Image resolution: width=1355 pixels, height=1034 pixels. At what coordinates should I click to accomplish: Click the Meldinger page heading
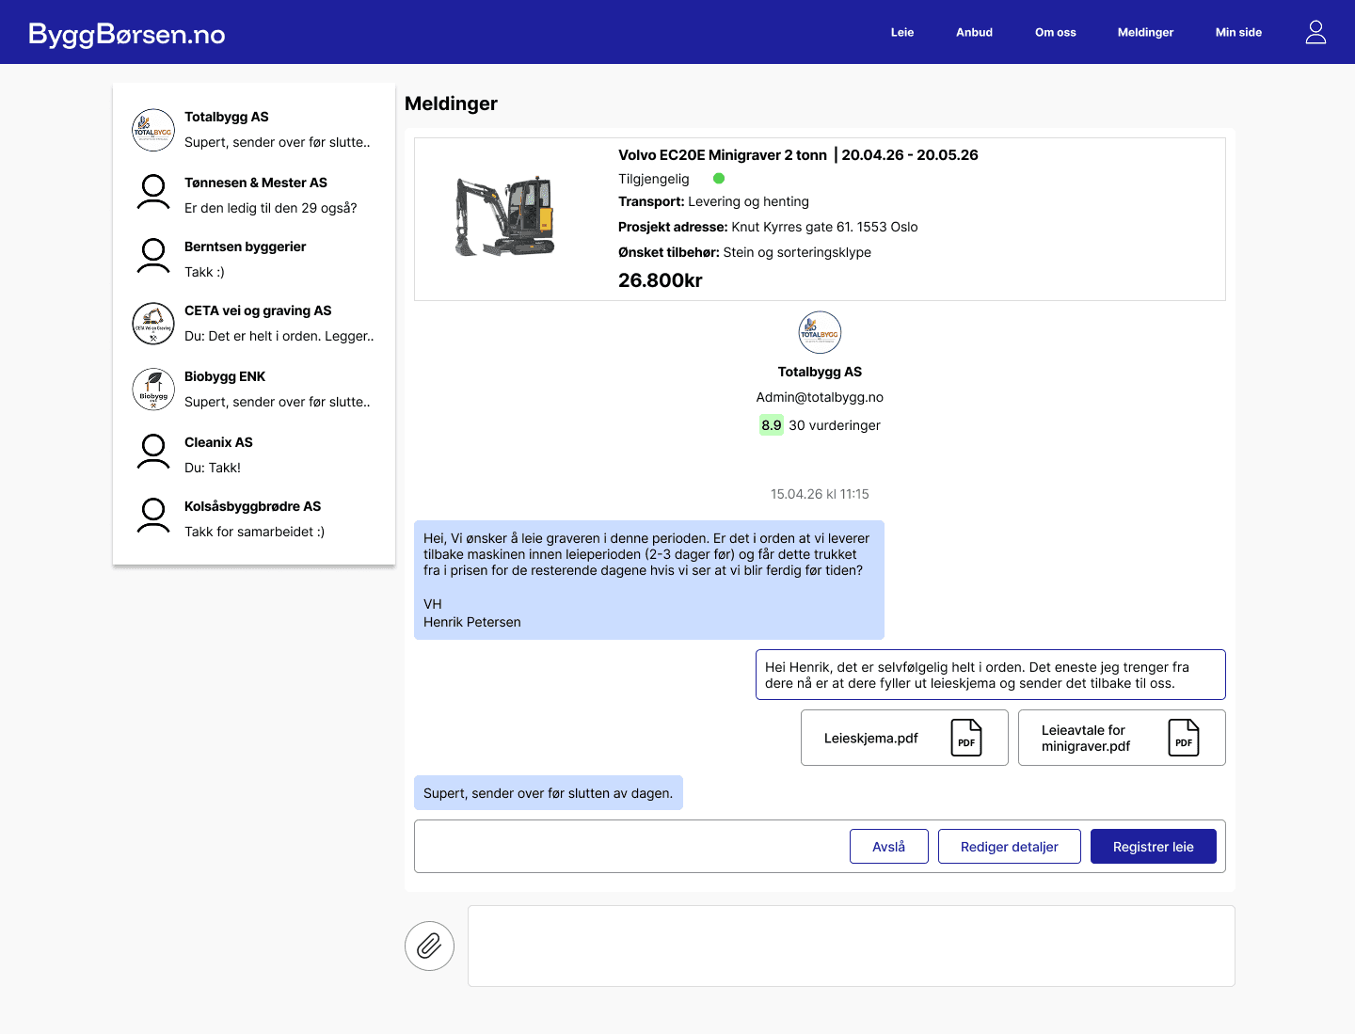pos(451,103)
